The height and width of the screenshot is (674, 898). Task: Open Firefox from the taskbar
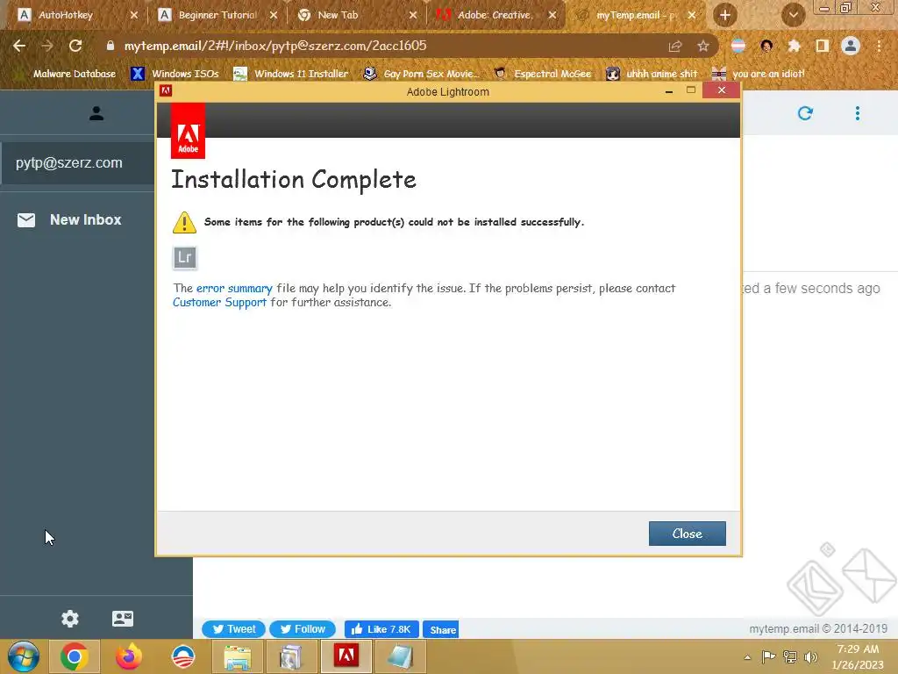click(x=128, y=656)
